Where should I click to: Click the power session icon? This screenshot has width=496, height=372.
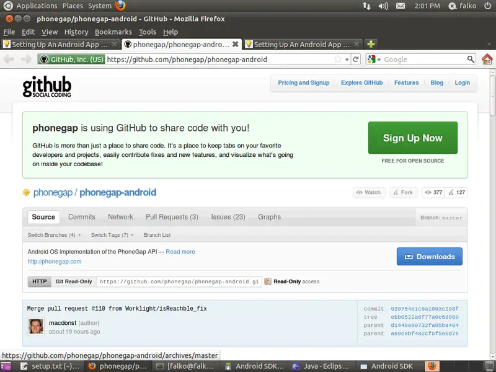pyautogui.click(x=488, y=6)
